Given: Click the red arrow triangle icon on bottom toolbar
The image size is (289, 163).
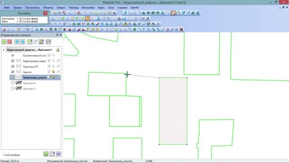Looking at the screenshot, I should 65,29.
